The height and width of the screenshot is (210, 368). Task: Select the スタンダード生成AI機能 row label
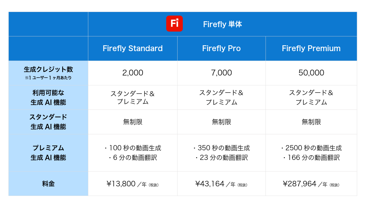pos(48,122)
